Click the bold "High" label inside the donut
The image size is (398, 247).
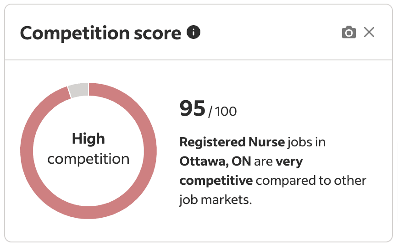[x=88, y=139]
